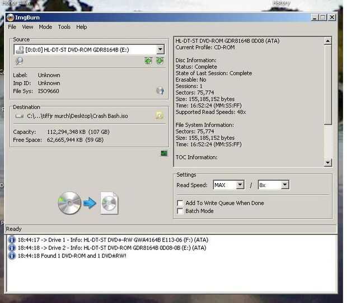Minimize the ImgBurn window
Image resolution: width=347 pixels, height=303 pixels.
[x=315, y=17]
